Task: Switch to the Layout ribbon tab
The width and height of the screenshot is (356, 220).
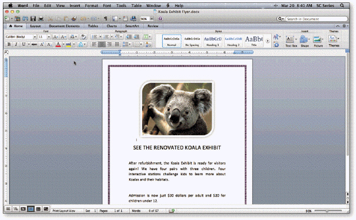Action: tap(35, 26)
